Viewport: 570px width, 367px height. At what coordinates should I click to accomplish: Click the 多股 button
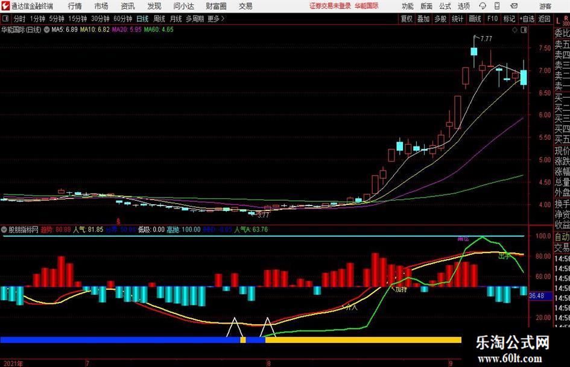(440, 19)
